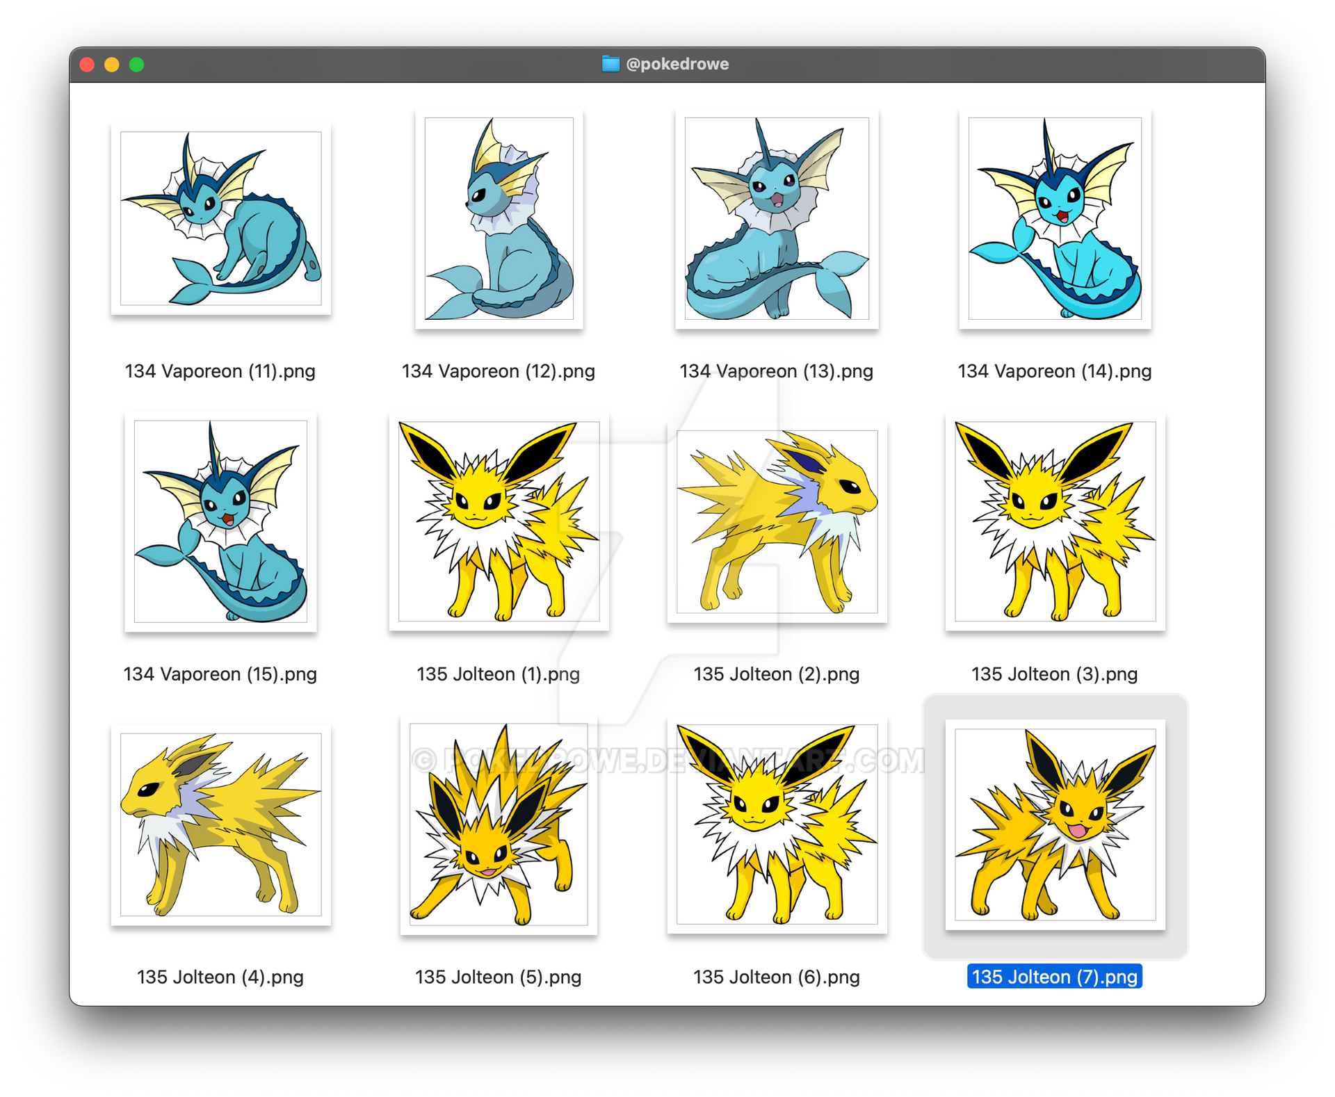The height and width of the screenshot is (1097, 1335).
Task: Click the file name '134 Vaporeon (15).png'
Action: click(220, 674)
